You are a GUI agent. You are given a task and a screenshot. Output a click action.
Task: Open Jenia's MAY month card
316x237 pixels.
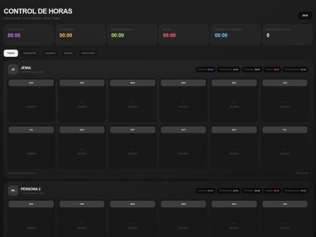(x=234, y=100)
